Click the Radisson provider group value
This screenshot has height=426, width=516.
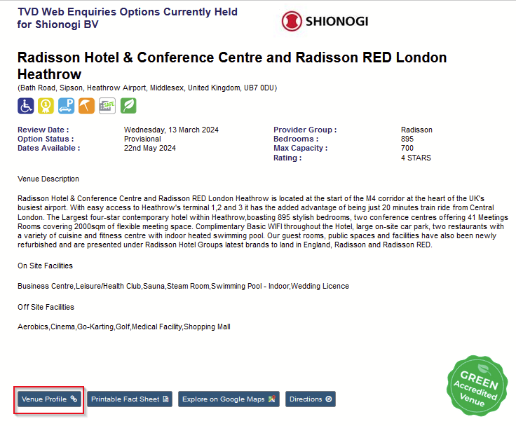tap(416, 130)
